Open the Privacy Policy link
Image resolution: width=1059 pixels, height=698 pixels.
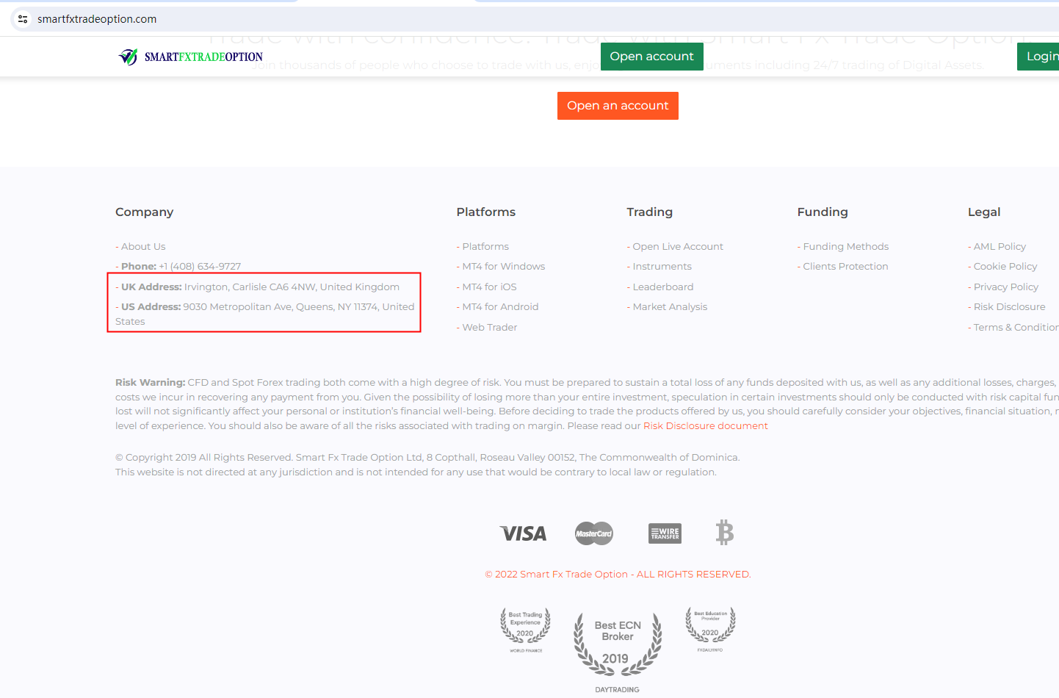(1005, 287)
